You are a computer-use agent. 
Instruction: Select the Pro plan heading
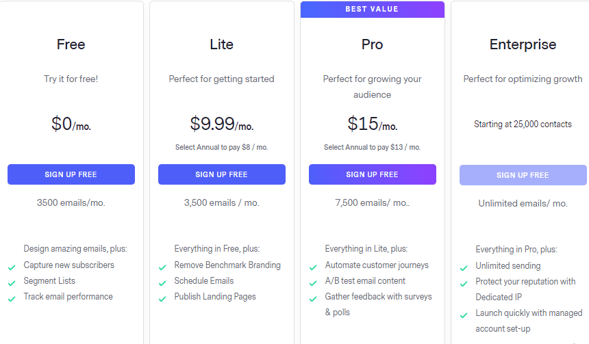[x=373, y=44]
